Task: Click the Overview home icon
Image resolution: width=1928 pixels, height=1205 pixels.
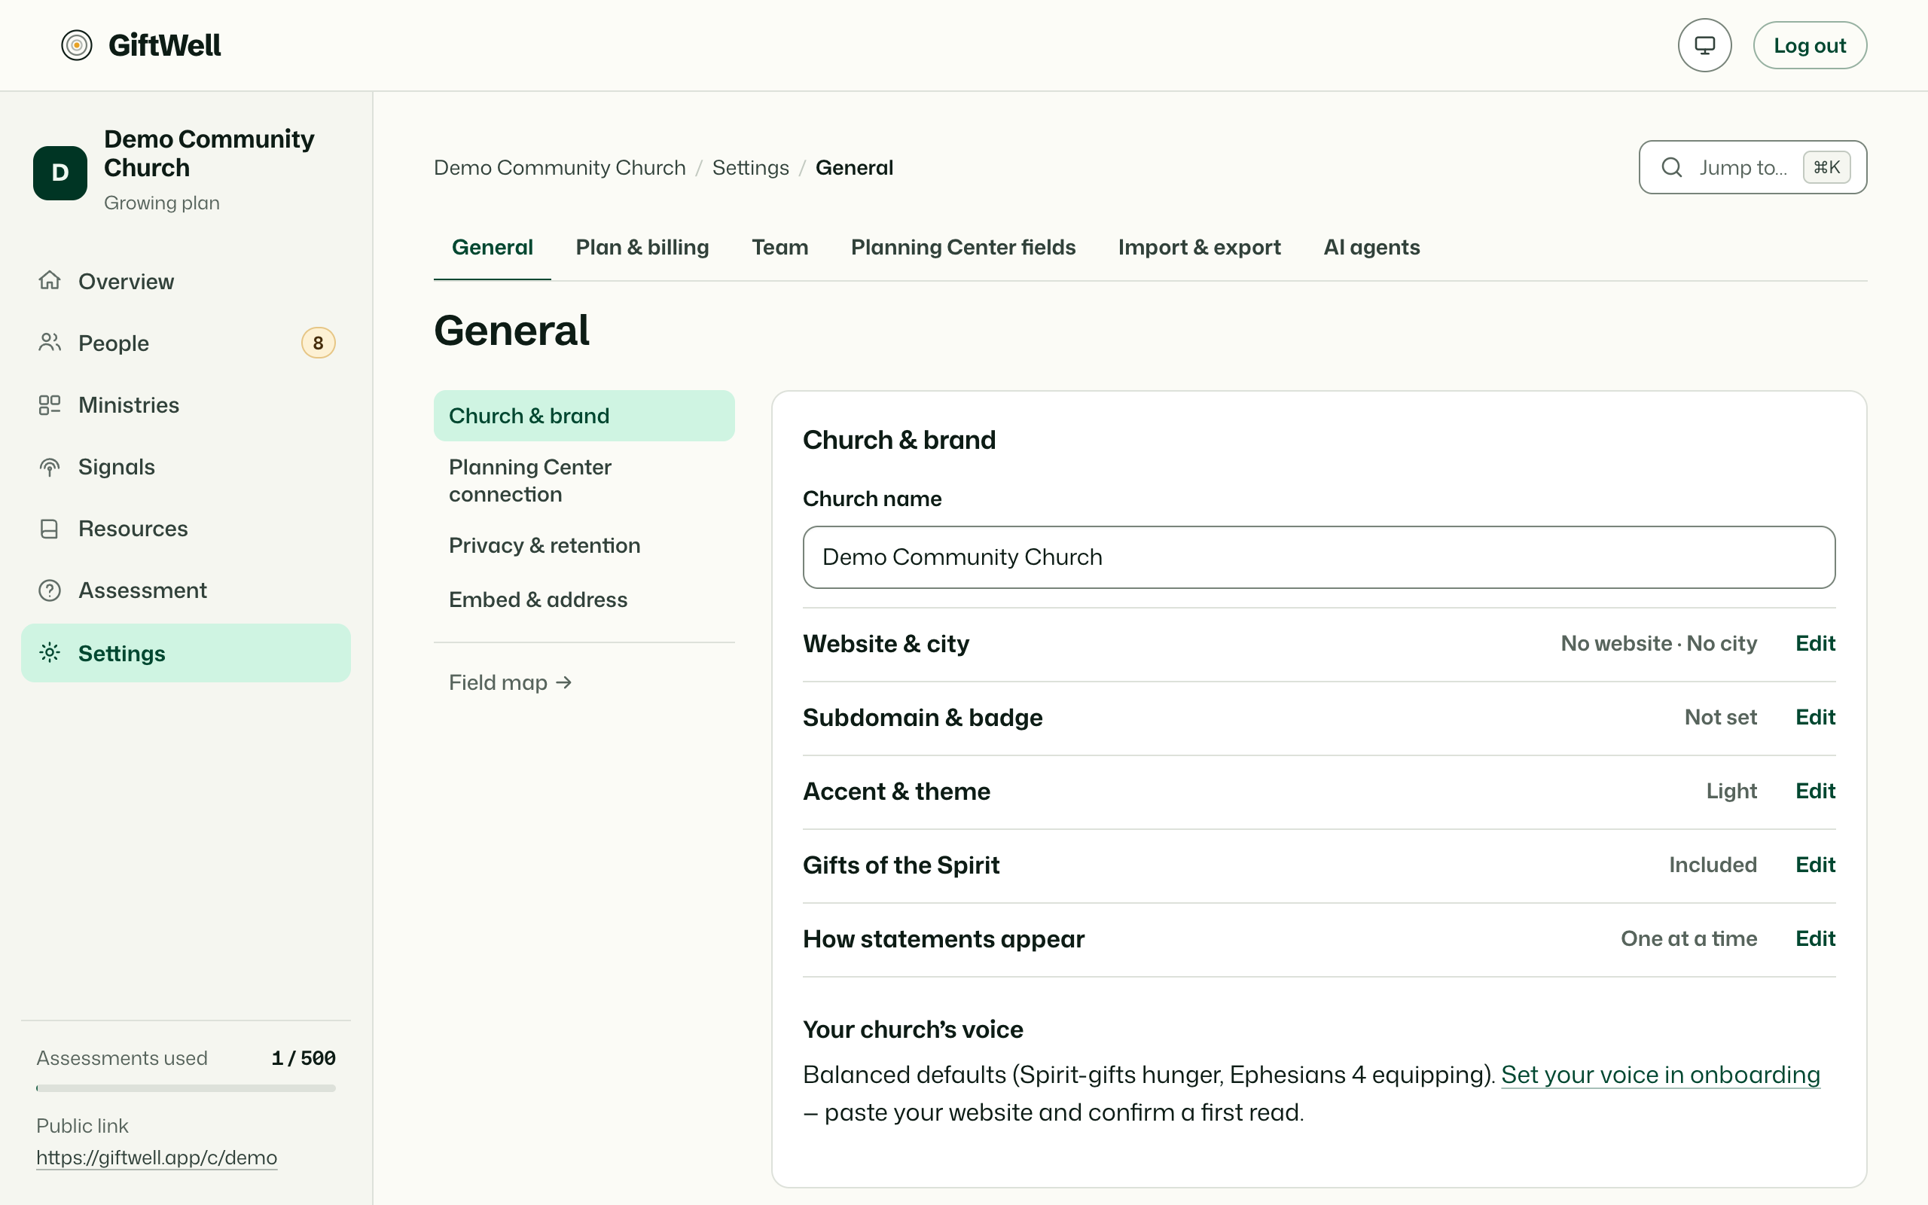Action: [50, 280]
